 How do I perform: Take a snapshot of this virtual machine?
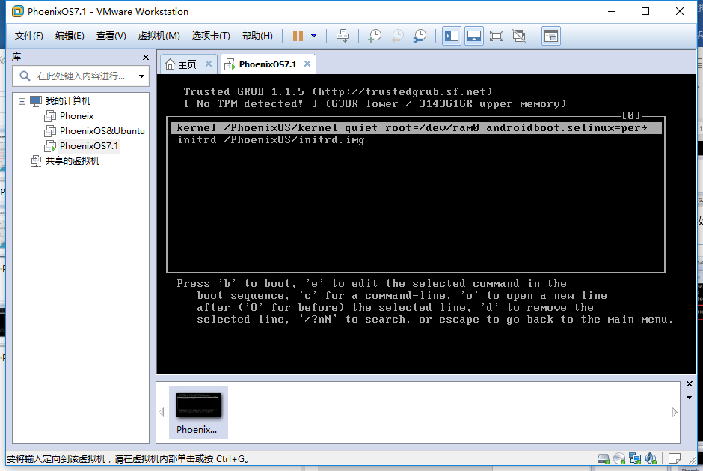pos(375,36)
